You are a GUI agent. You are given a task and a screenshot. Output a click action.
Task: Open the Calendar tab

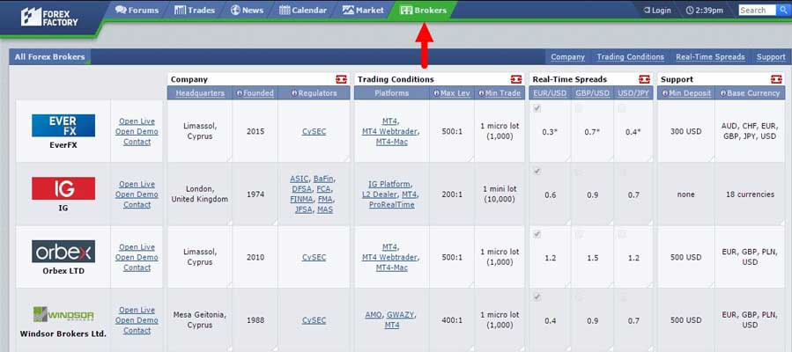coord(303,10)
